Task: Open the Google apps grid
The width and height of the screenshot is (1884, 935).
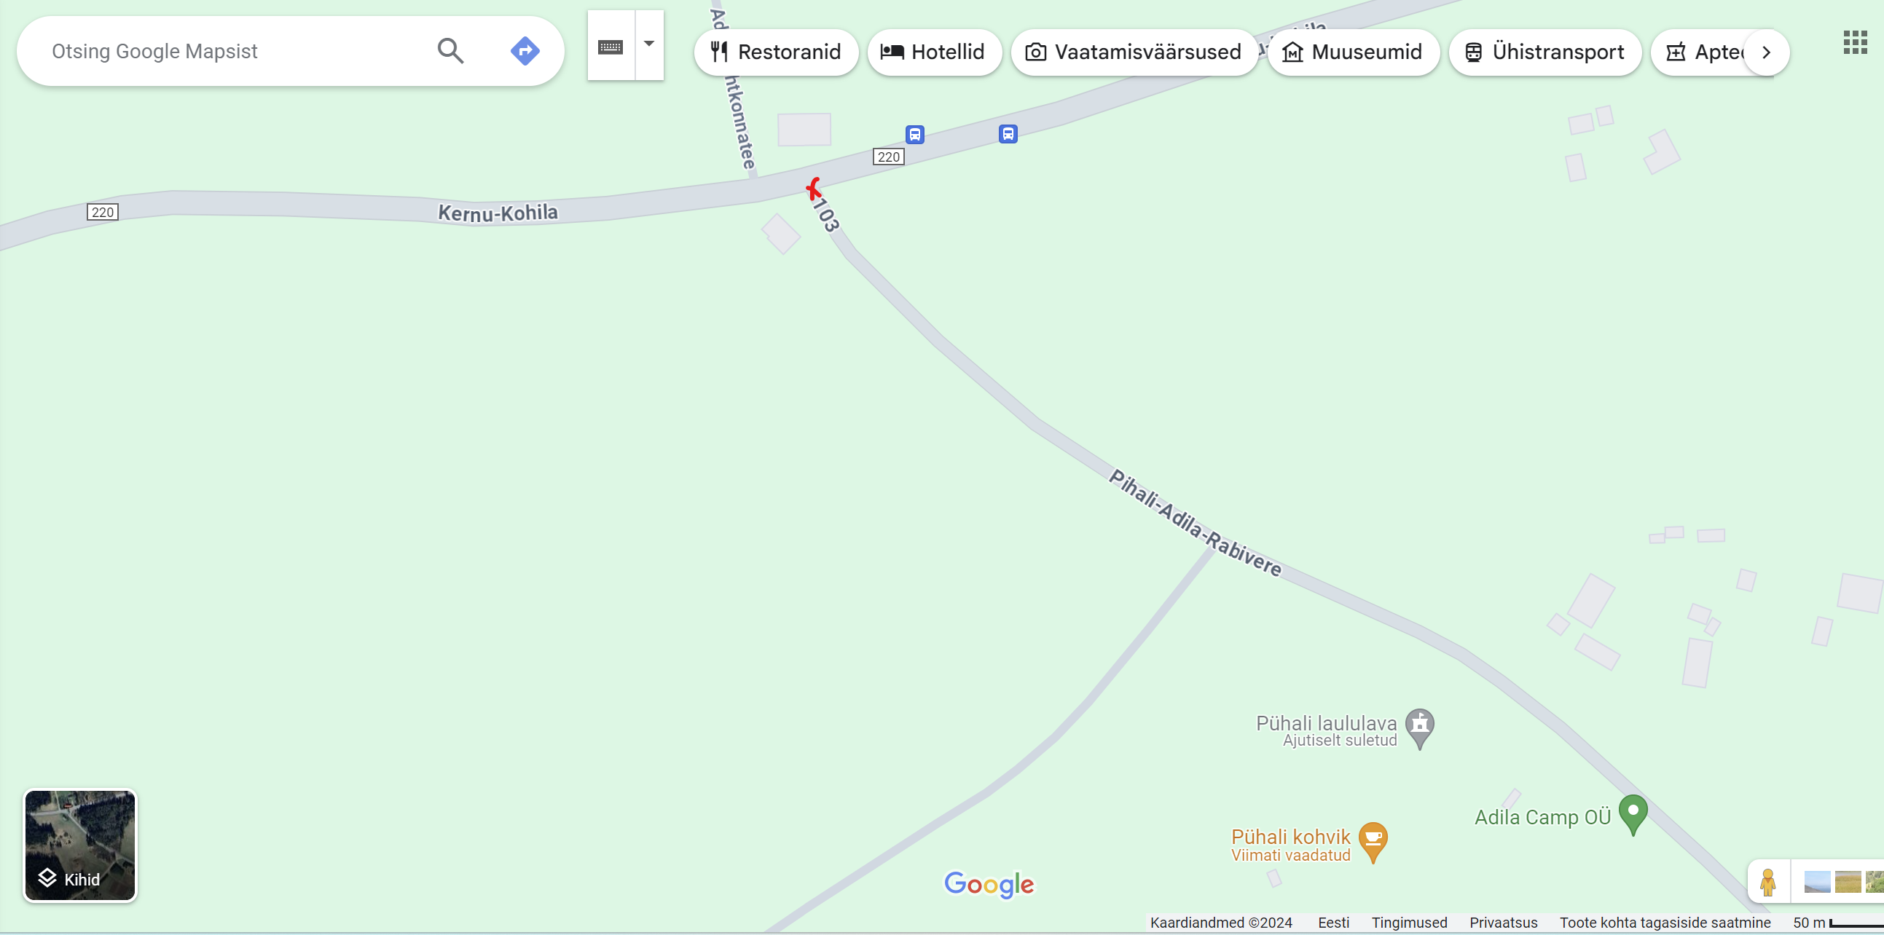Action: pos(1855,42)
